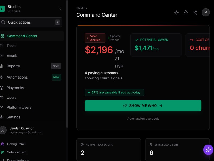
Task: Open the Quick actions search field
Action: point(31,22)
